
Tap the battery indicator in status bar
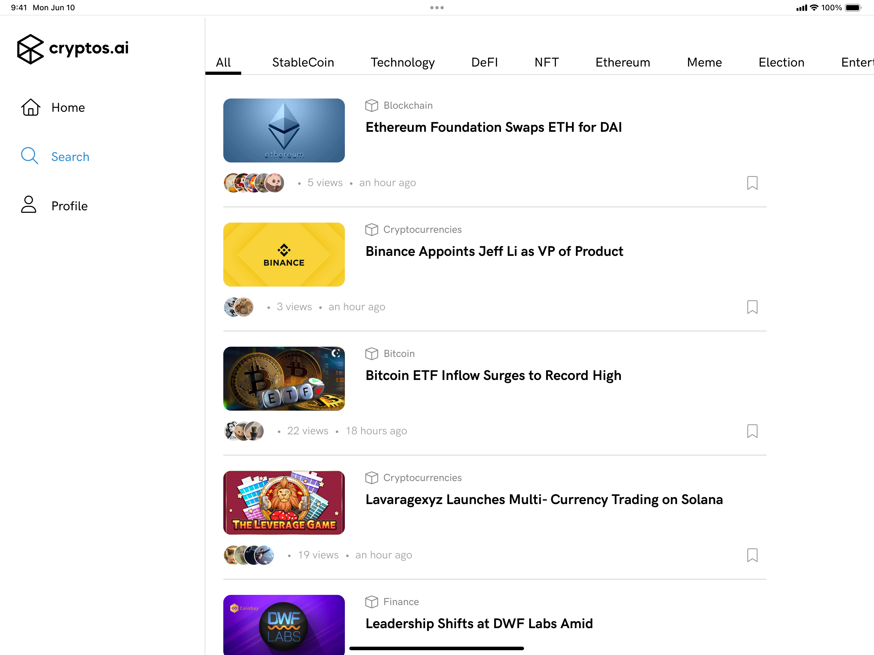pyautogui.click(x=853, y=7)
